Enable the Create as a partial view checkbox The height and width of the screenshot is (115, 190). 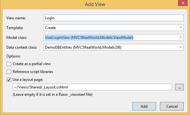pos(9,64)
